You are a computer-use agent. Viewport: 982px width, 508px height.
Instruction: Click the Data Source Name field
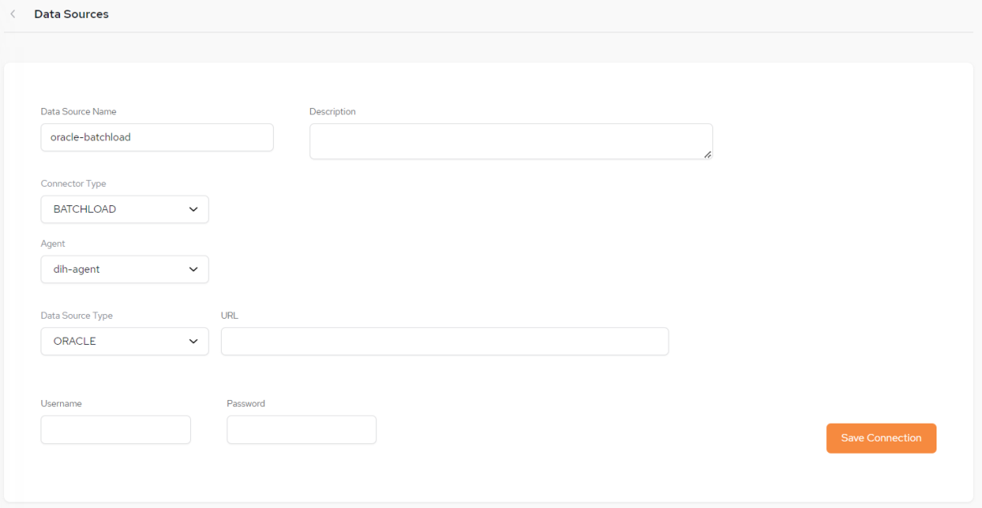tap(157, 137)
